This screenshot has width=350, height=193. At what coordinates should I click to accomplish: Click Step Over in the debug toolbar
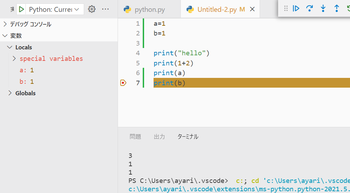point(310,8)
